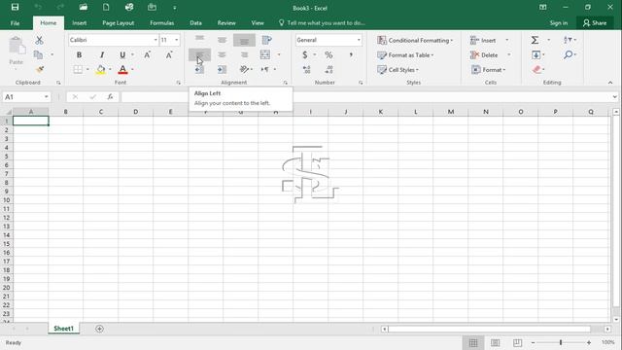Click the Open folder icon in quick access toolbar
The width and height of the screenshot is (622, 350).
point(84,7)
